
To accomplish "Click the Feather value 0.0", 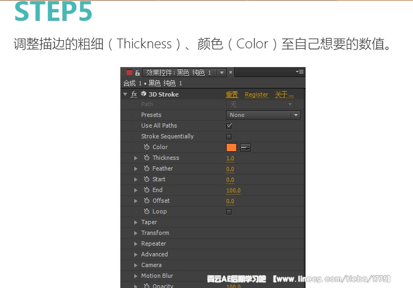I will [x=230, y=169].
